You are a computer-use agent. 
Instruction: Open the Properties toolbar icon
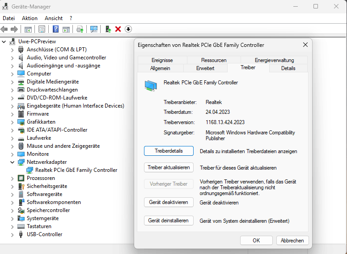click(x=42, y=29)
